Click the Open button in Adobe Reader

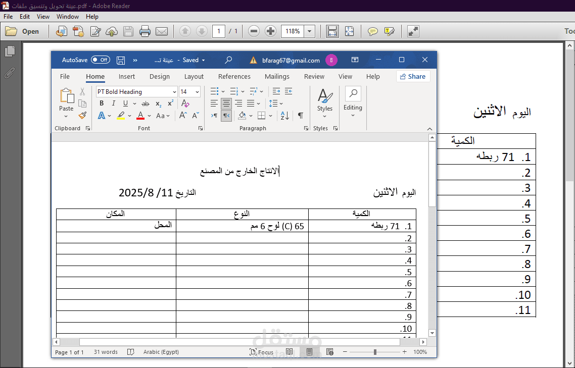pyautogui.click(x=22, y=31)
